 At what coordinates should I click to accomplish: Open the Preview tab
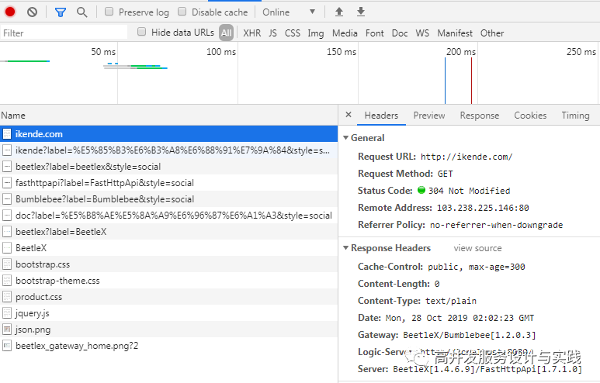pyautogui.click(x=429, y=116)
